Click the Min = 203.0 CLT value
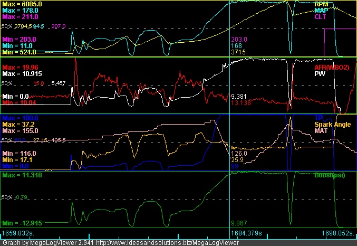 [19, 40]
